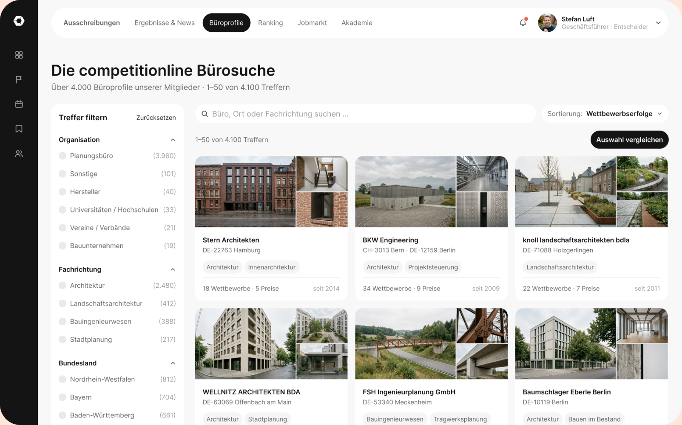Collapse the Bundesland filter section

tap(173, 363)
